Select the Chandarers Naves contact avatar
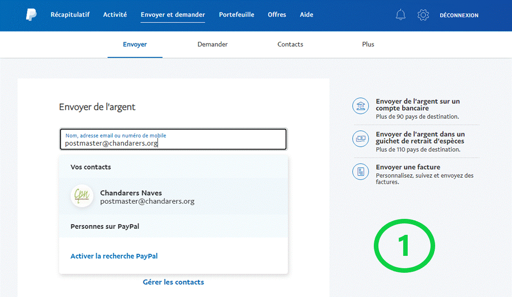 coord(82,196)
